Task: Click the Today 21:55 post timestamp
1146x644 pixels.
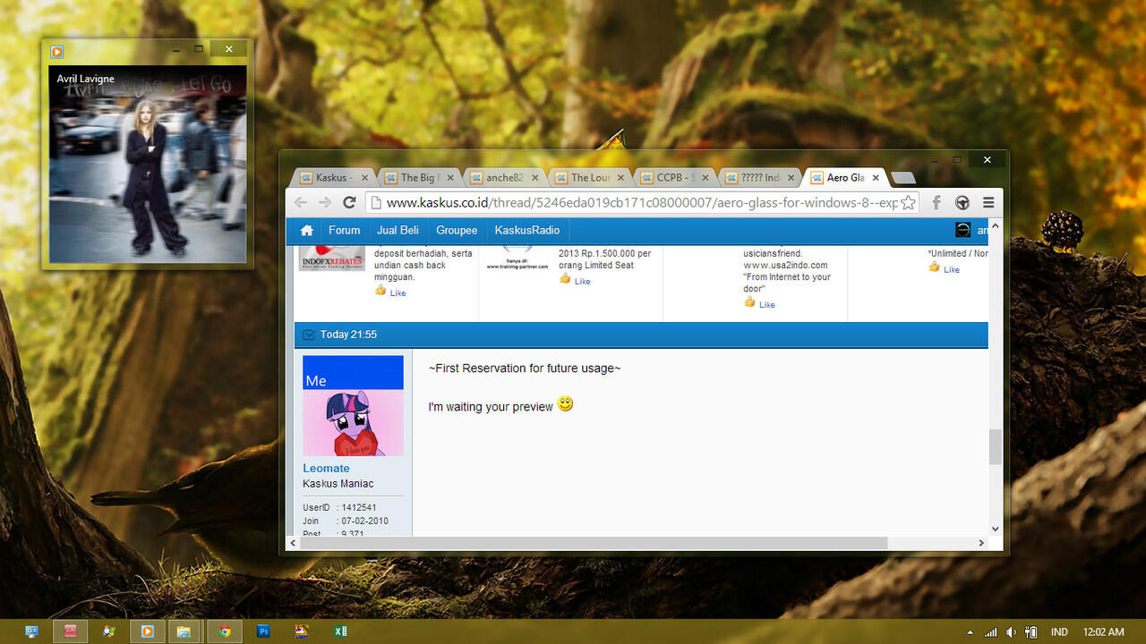Action: (x=348, y=335)
